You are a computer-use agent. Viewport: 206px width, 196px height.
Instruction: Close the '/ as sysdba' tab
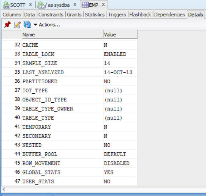tap(75, 5)
